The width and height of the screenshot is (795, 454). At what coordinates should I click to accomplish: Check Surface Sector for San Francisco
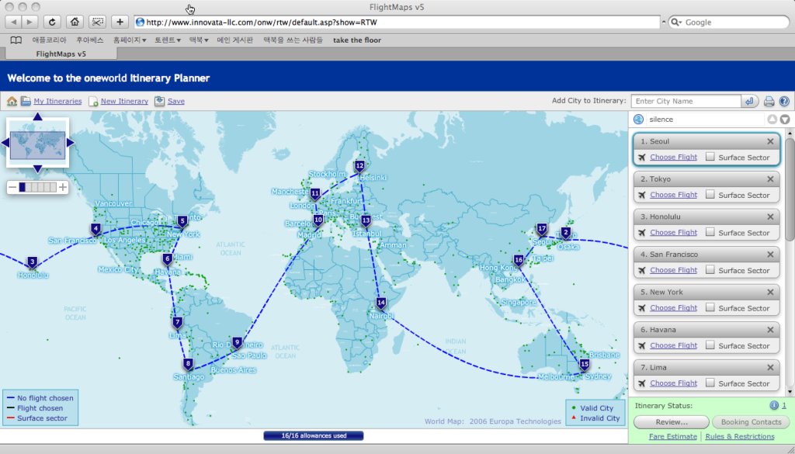710,270
